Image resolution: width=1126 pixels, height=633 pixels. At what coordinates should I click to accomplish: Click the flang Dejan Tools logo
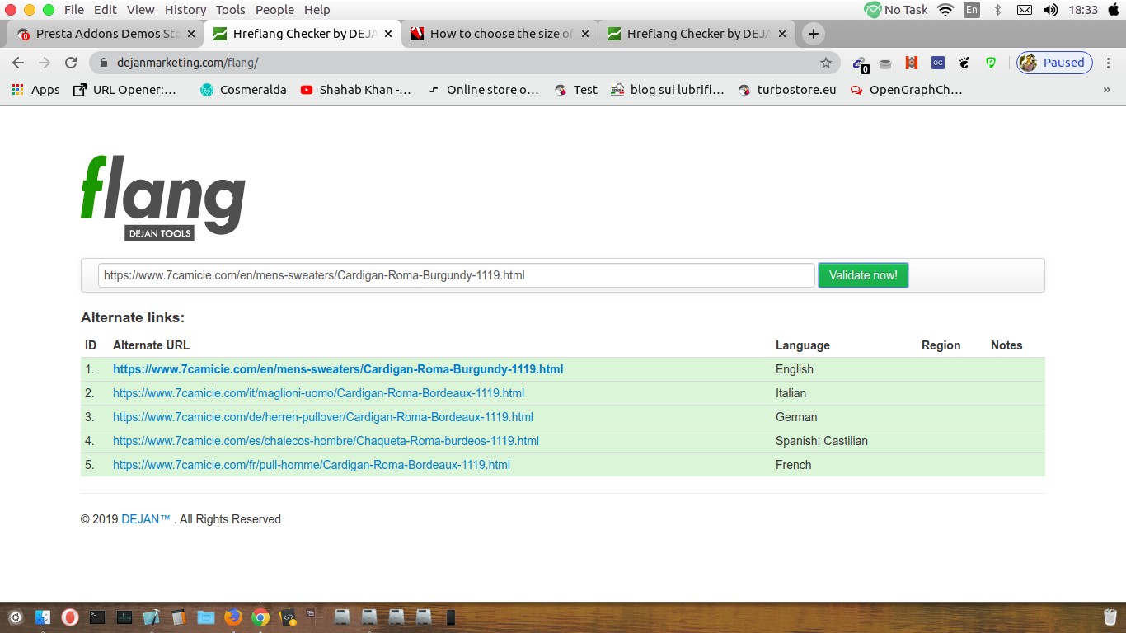[163, 199]
